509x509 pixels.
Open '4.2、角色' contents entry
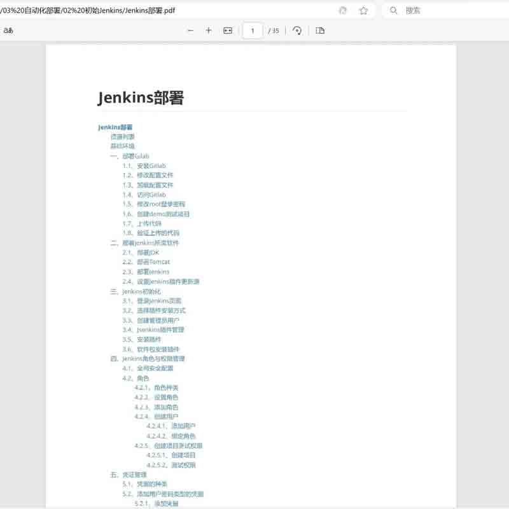click(136, 378)
